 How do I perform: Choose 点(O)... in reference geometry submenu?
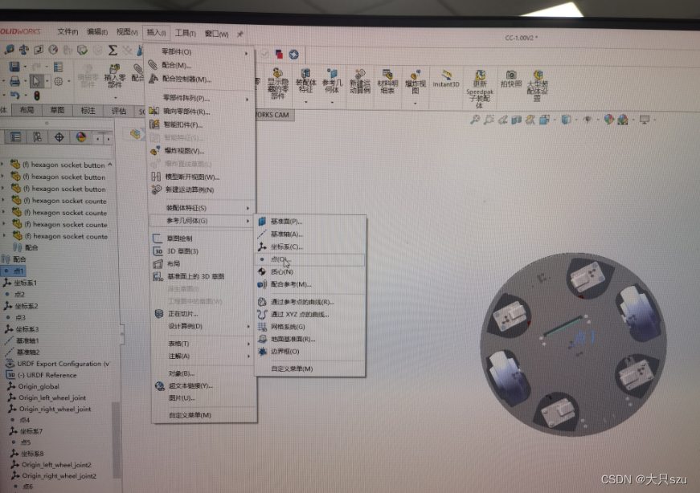(x=310, y=259)
